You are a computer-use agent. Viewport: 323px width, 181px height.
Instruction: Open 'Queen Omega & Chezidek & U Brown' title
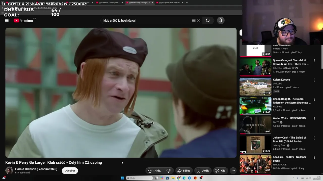(x=291, y=62)
